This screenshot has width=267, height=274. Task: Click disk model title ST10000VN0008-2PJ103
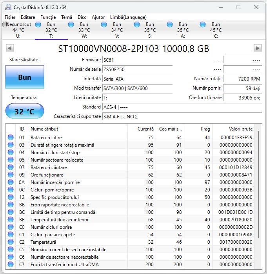(108, 49)
